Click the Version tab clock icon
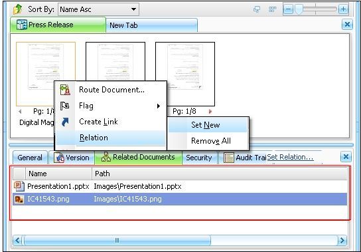 59,158
